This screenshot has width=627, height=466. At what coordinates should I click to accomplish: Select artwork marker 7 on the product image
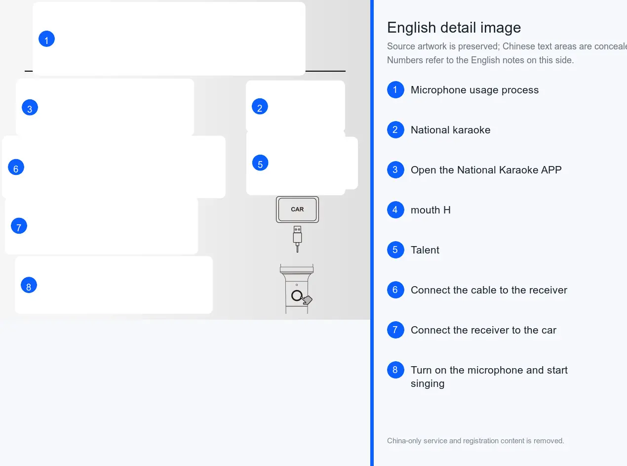click(19, 226)
